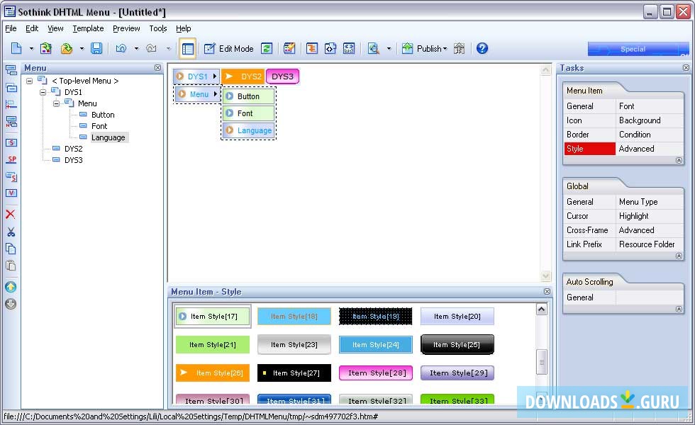Select the Language tree item
695x425 pixels.
click(x=108, y=137)
